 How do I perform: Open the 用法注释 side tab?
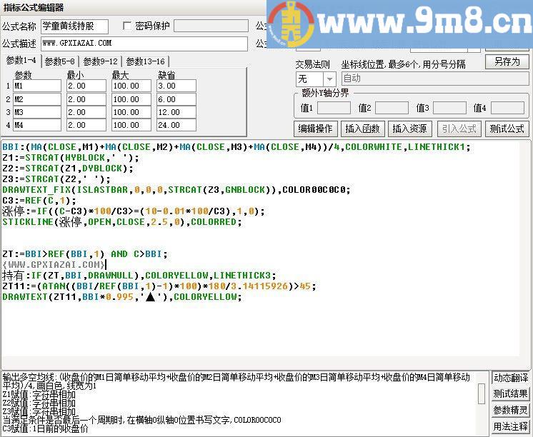tap(511, 426)
